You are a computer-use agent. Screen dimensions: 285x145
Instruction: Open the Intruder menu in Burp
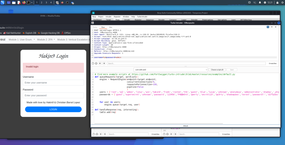[x=109, y=16]
